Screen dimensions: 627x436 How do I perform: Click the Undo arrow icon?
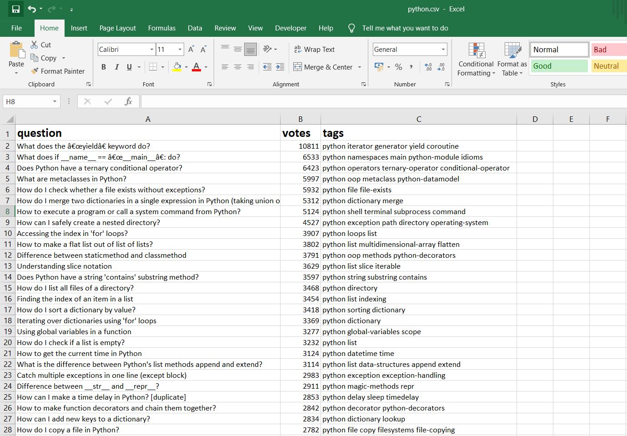[x=31, y=9]
